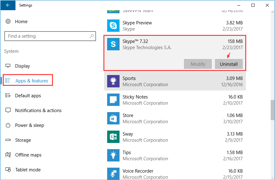Screen dimensions: 275x180
Task: Click the Home link label
Action: pos(21,22)
